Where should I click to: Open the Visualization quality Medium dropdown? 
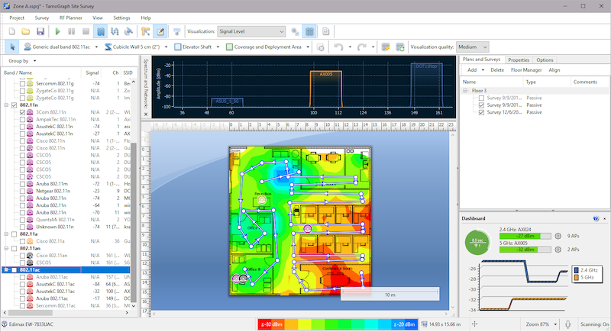(472, 47)
